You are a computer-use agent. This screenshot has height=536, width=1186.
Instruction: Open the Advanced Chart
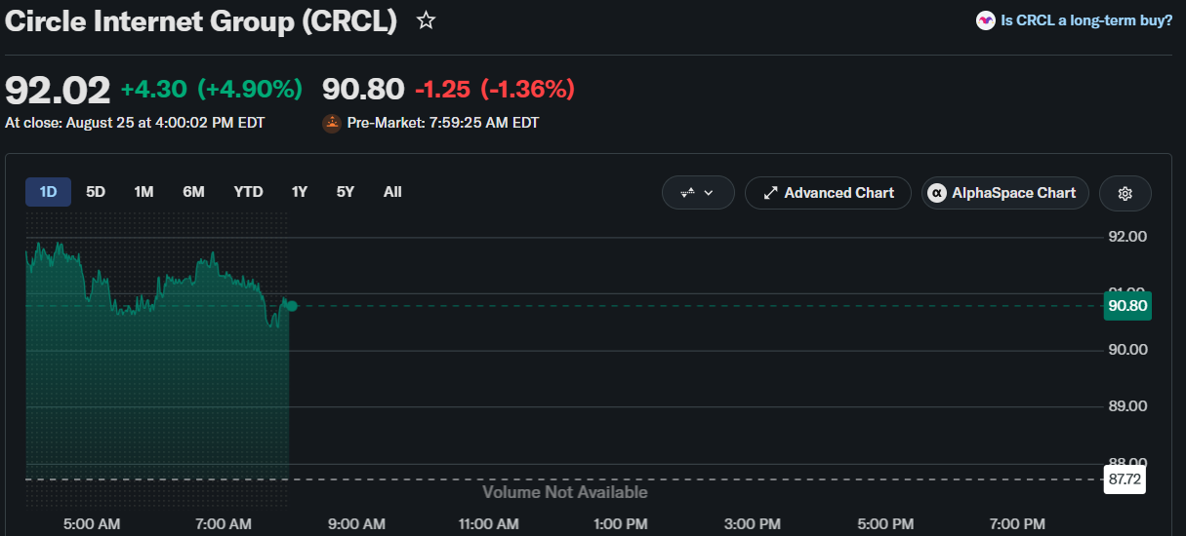tap(828, 193)
